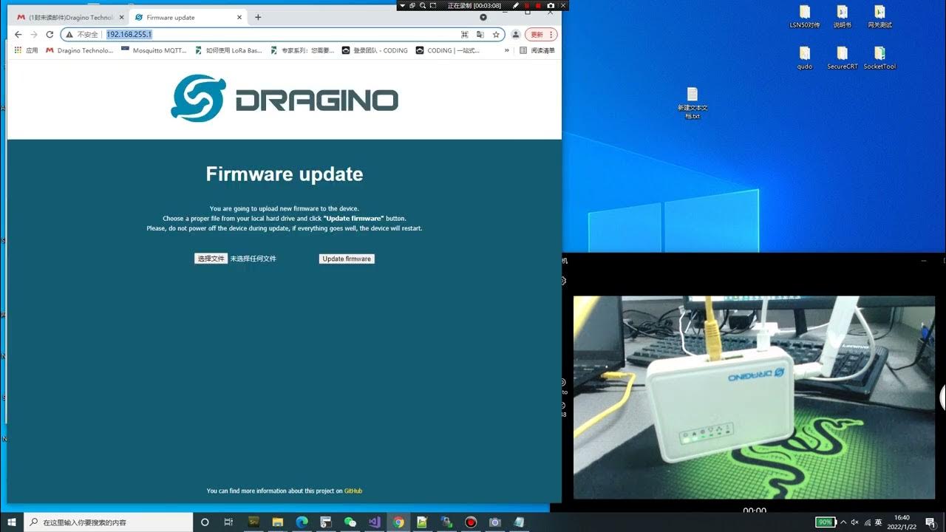
Task: Click the Update firmware button
Action: coord(347,259)
